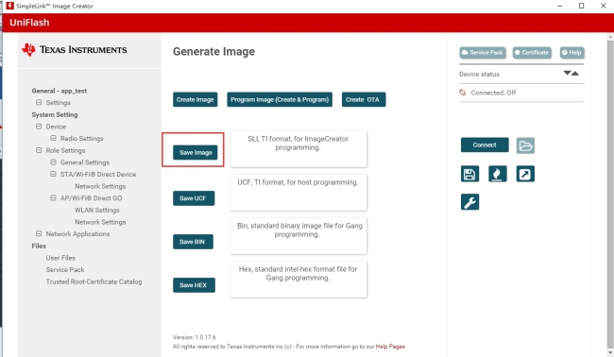Collapse the Network Applications node
The height and width of the screenshot is (357, 614).
pos(39,233)
